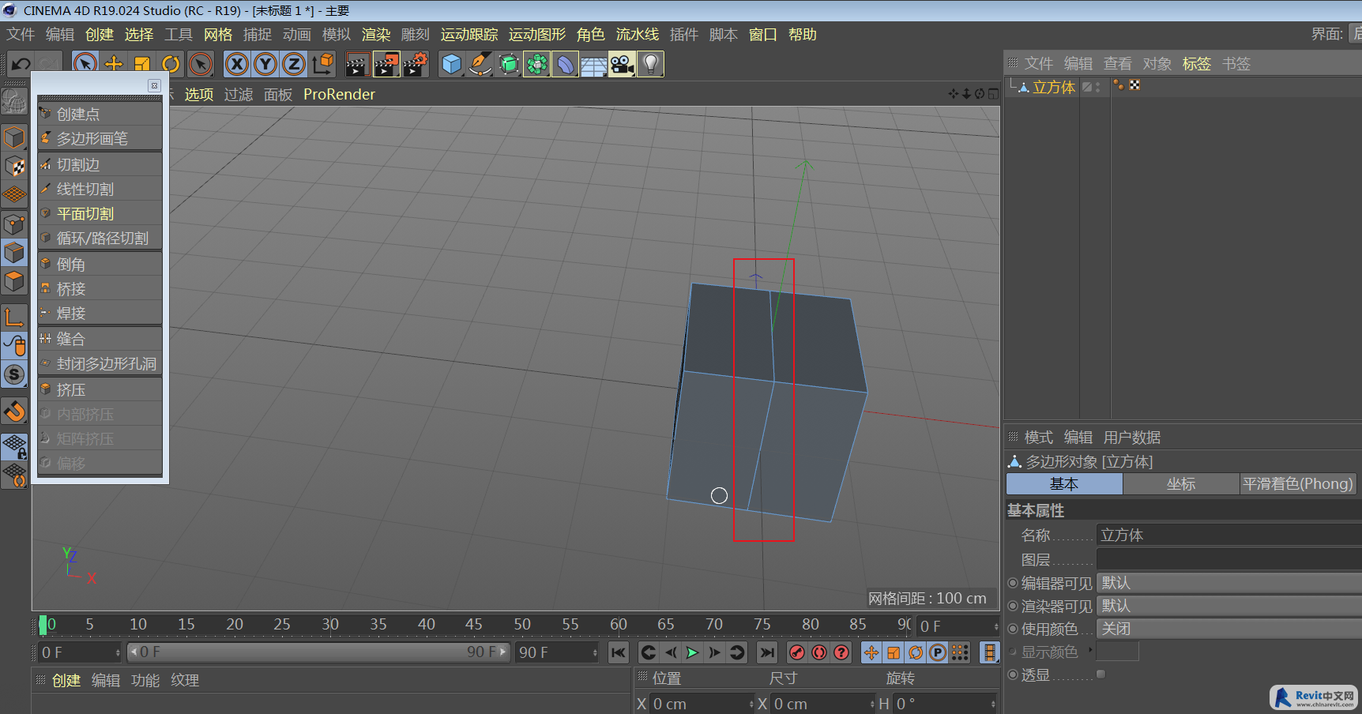This screenshot has height=714, width=1362.
Task: Toggle X axis lock
Action: pyautogui.click(x=236, y=64)
